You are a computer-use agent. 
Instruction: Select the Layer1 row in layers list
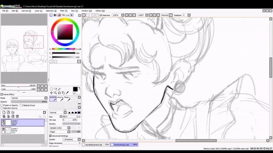point(23,130)
